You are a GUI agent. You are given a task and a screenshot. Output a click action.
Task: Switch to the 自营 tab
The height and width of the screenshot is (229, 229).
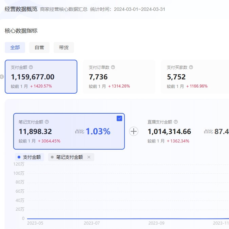pyautogui.click(x=39, y=47)
